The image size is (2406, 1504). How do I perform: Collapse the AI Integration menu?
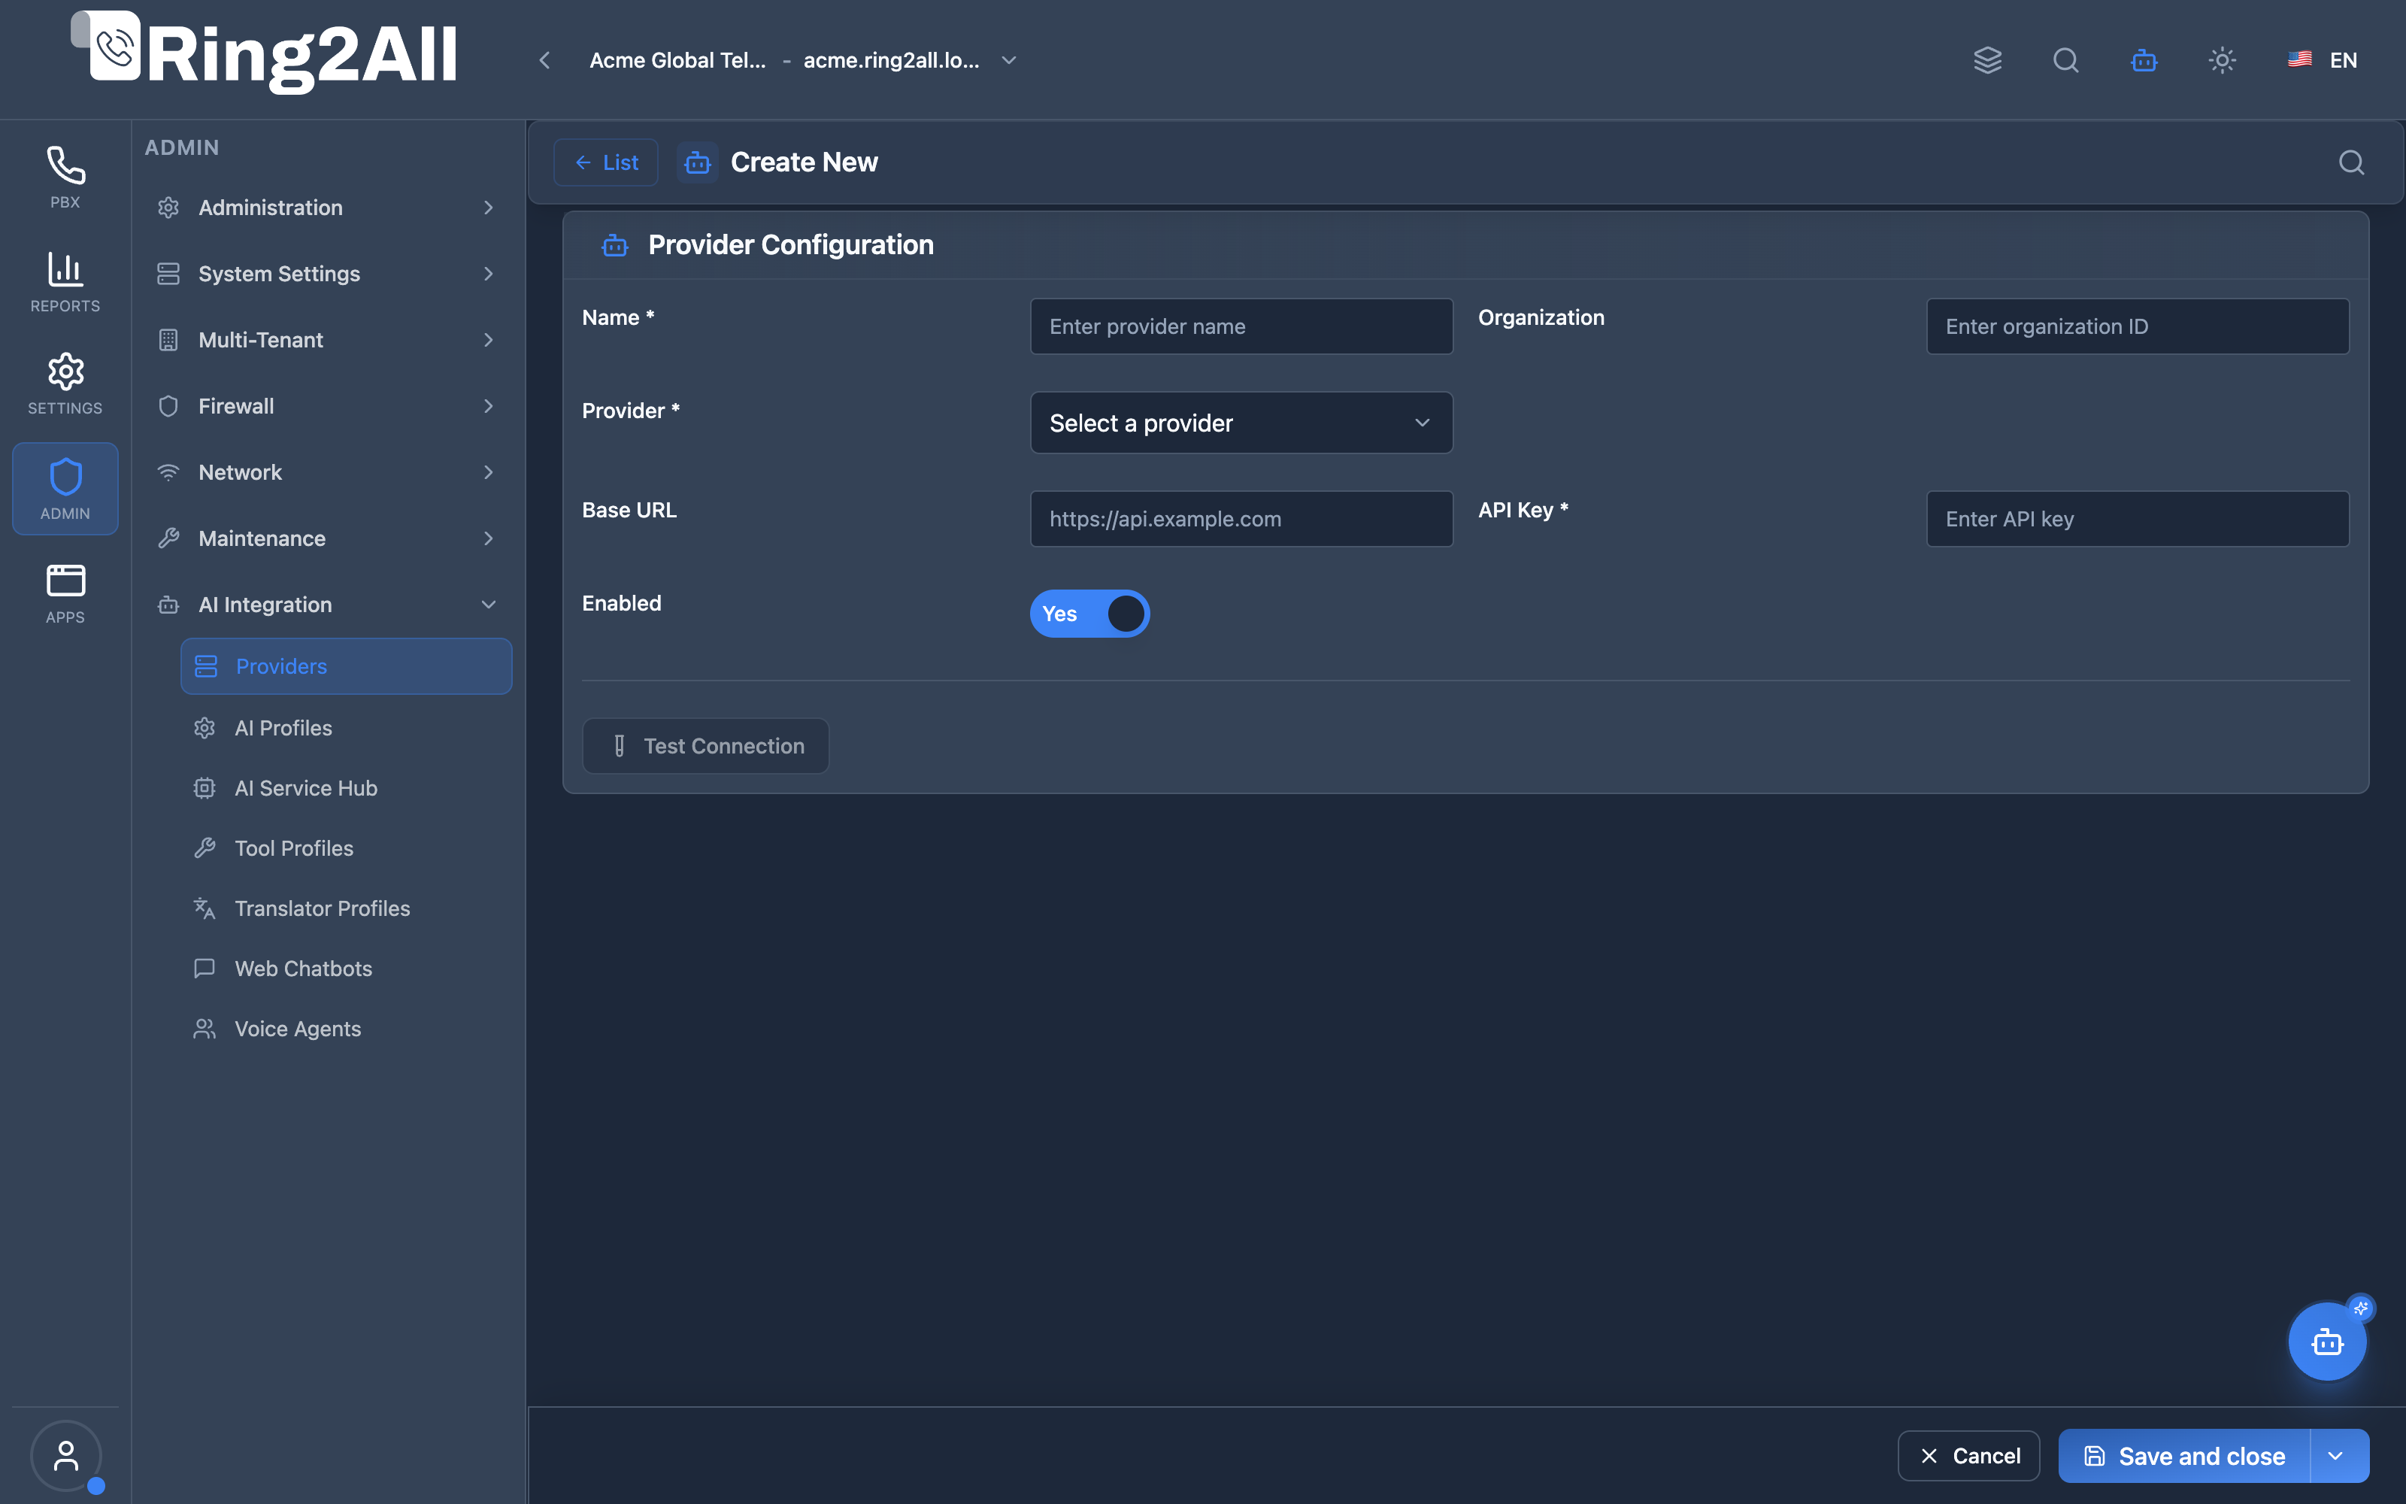(327, 605)
